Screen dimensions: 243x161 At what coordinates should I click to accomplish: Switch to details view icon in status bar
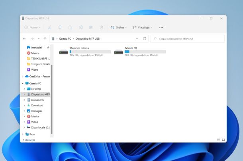219,140
